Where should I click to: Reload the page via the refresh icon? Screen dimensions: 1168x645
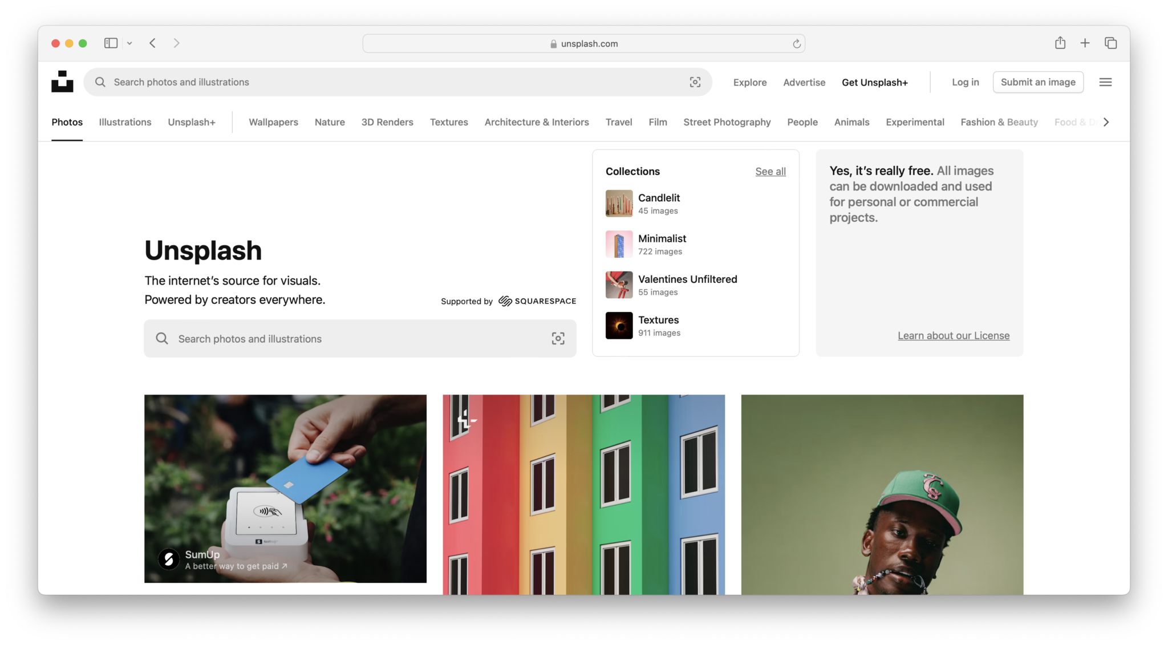[x=796, y=43]
